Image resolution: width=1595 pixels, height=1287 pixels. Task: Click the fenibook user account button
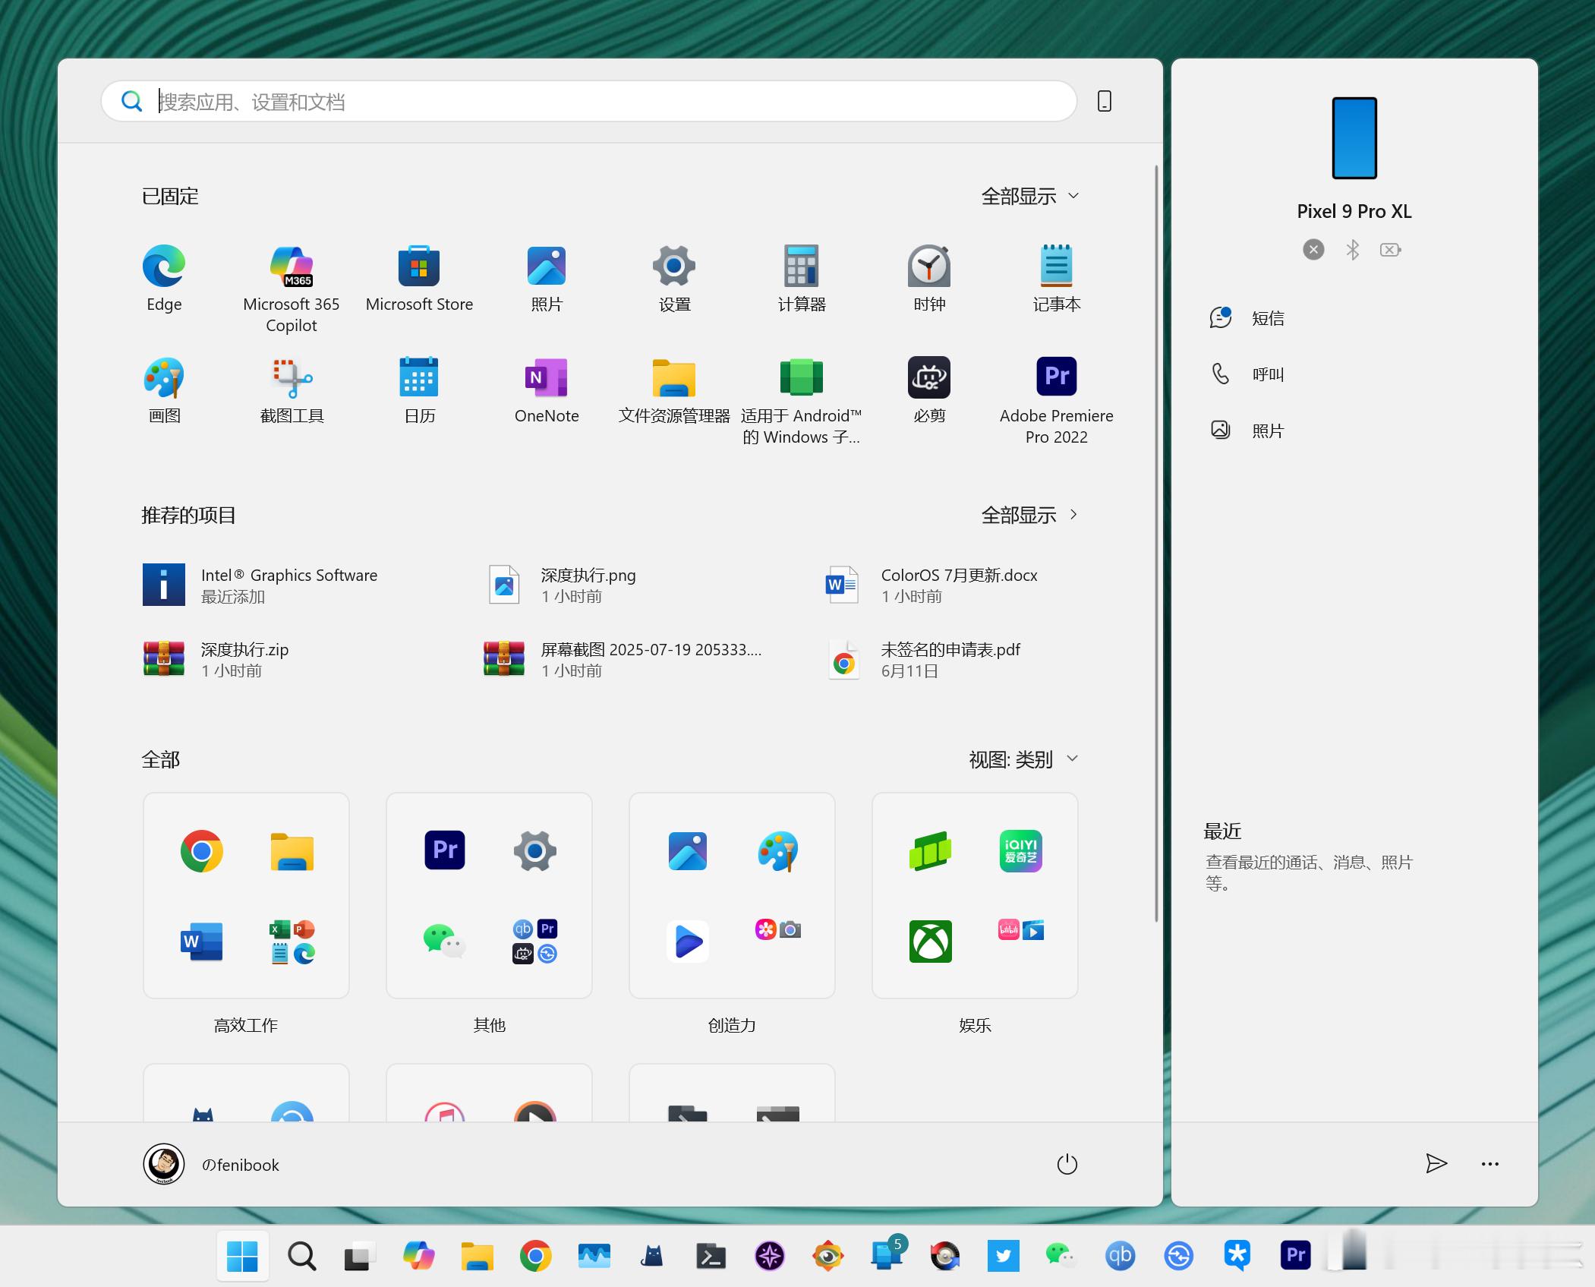211,1164
